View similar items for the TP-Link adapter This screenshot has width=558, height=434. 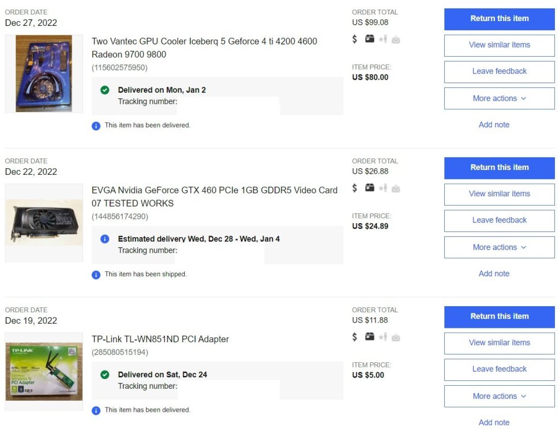coord(499,343)
